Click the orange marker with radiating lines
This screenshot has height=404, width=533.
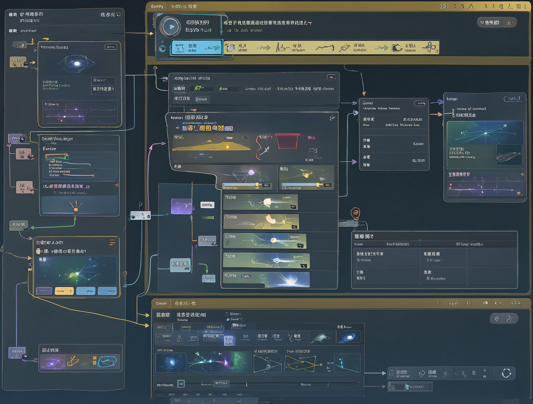click(76, 206)
